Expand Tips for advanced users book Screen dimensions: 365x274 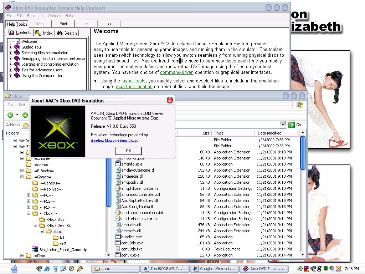coord(10,70)
